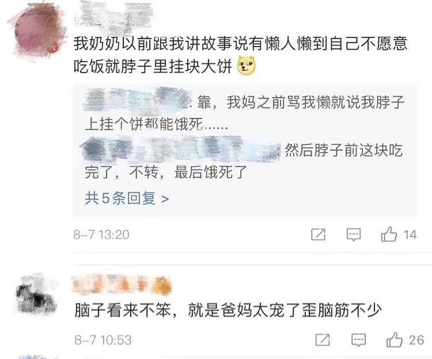
Task: Tap the reply text 上挂个饼都能饿死
Action: (156, 124)
